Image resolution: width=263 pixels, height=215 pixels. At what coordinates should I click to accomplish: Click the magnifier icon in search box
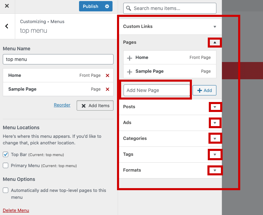click(x=128, y=8)
